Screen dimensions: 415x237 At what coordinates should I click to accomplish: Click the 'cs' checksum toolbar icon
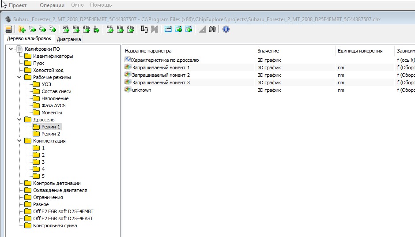110,29
